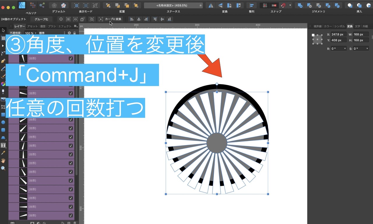This screenshot has width=373, height=224.
Task: Select the Color Picker eyedropper tool
Action: tap(3, 153)
